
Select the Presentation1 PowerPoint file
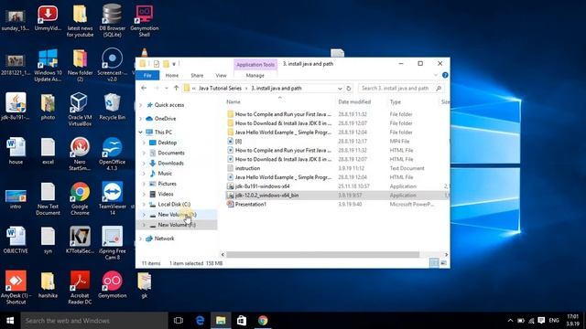pos(250,205)
